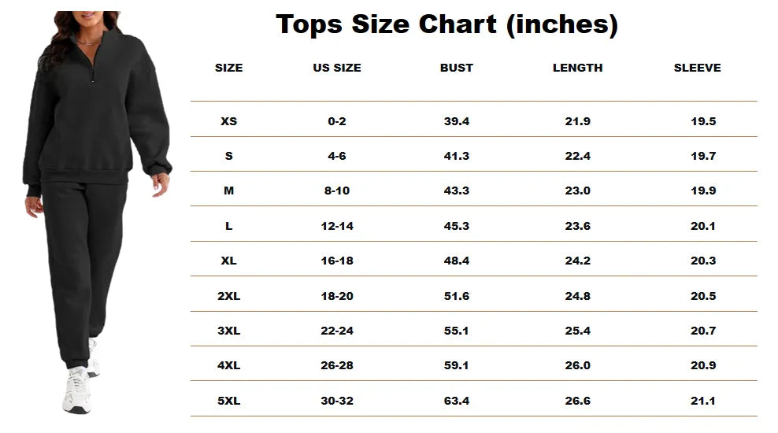Viewport: 778px width, 433px height.
Task: Click the 2XL size row label
Action: tap(228, 296)
